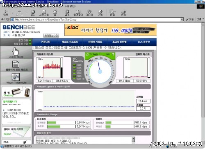The width and height of the screenshot is (205, 149).
Task: Click the download overall average green bar
Action: [x=52, y=122]
